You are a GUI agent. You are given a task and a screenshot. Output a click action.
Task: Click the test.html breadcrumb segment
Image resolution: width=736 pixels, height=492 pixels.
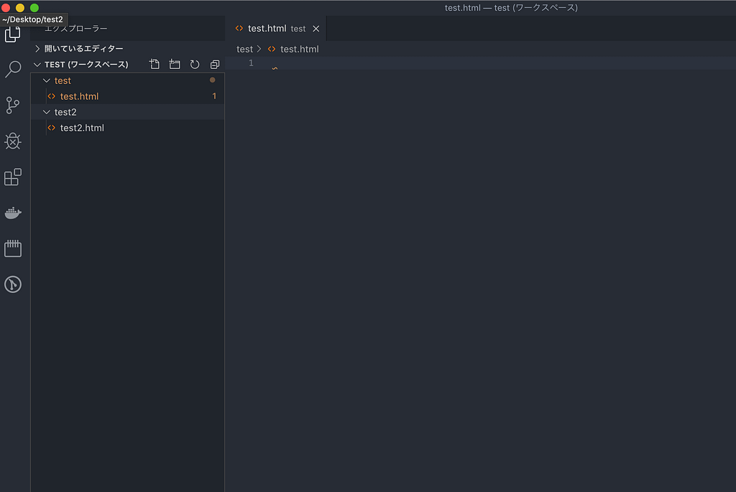[x=300, y=49]
